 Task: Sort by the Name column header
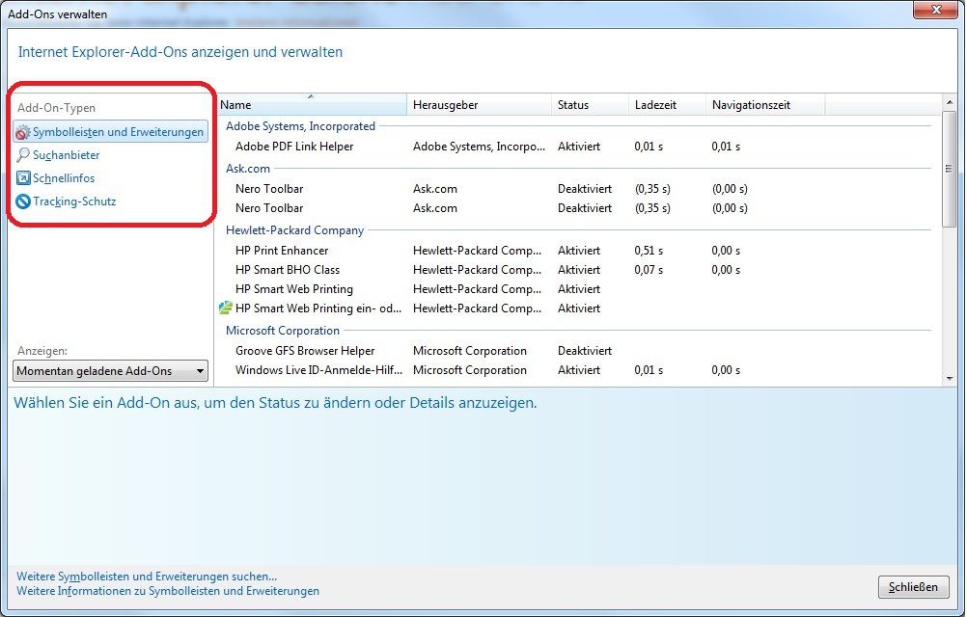click(x=312, y=105)
